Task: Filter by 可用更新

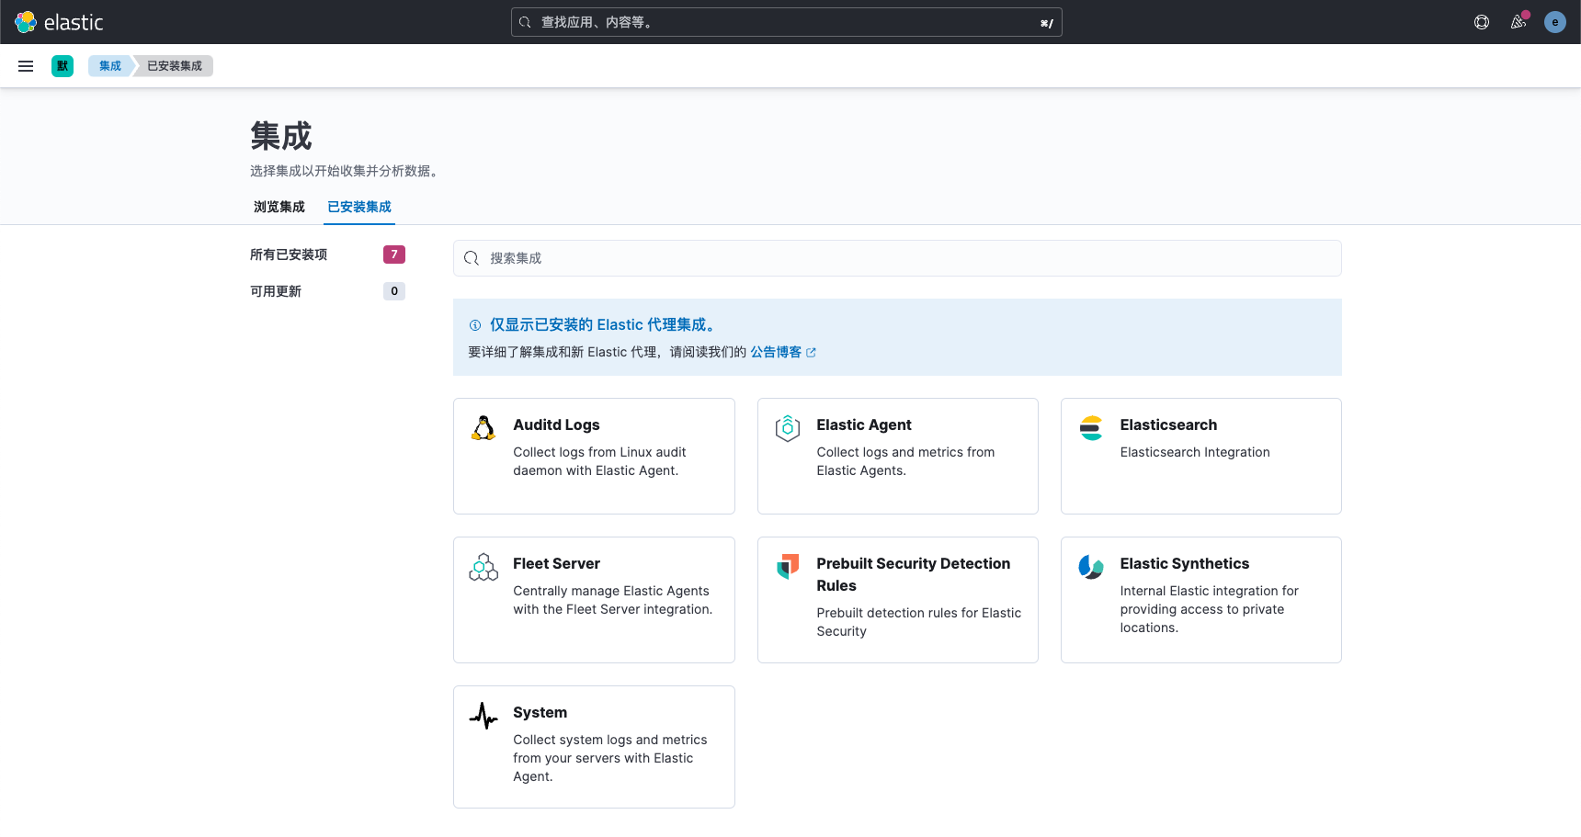Action: tap(276, 291)
